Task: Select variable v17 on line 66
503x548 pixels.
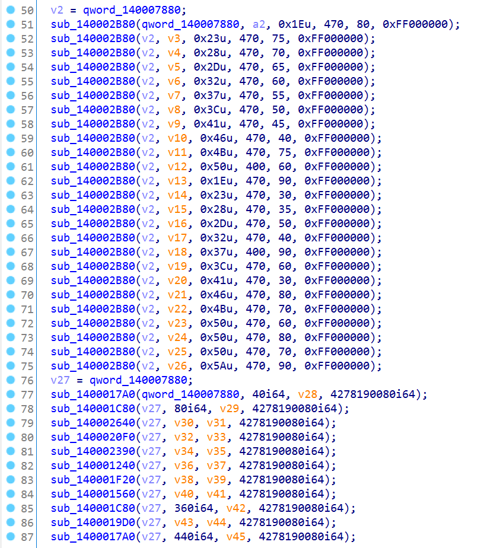Action: (x=177, y=238)
